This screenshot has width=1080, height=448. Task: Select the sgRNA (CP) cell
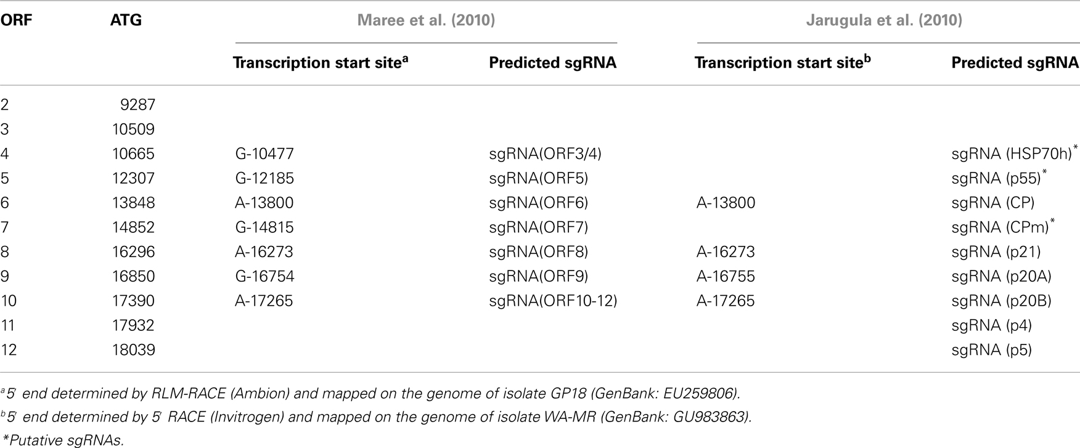point(992,203)
